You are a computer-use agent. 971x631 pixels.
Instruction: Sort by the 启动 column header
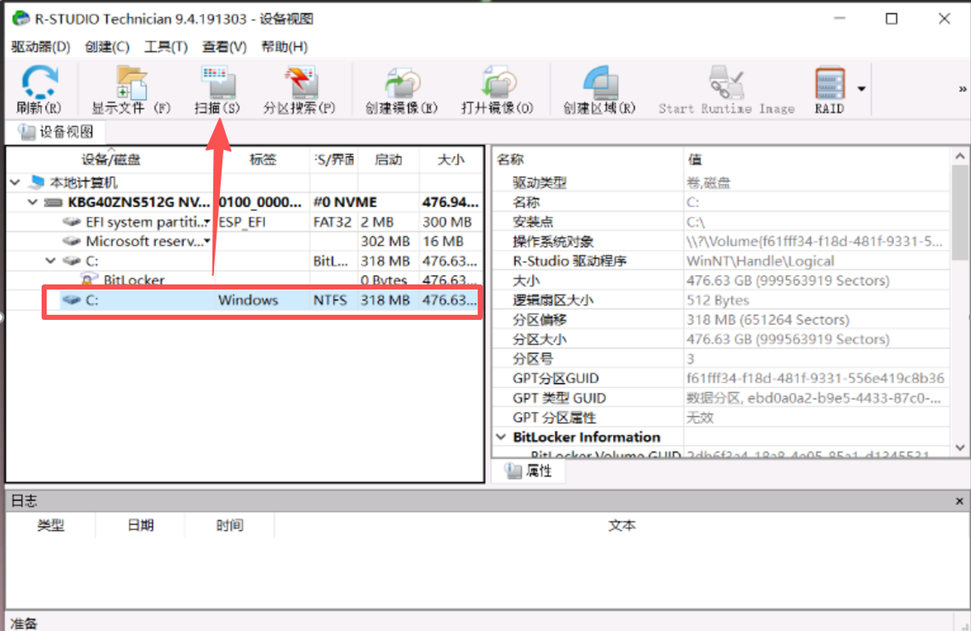click(x=388, y=160)
